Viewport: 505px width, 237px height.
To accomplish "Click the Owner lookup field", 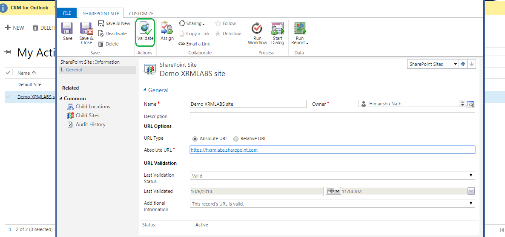I will coord(409,104).
